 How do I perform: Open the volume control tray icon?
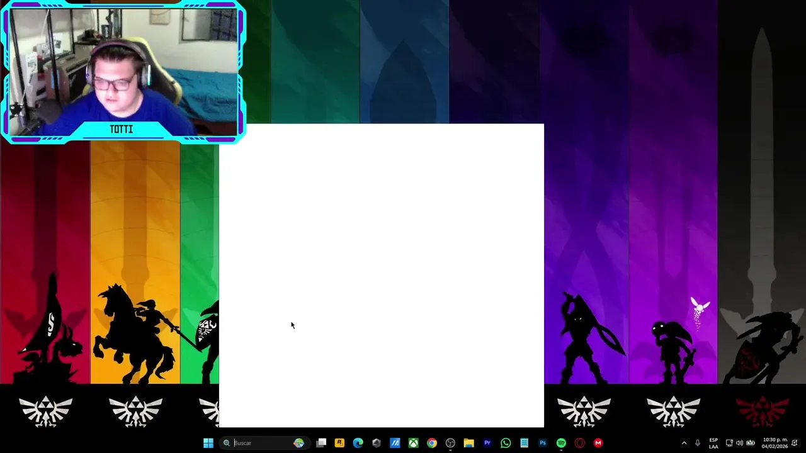[739, 443]
